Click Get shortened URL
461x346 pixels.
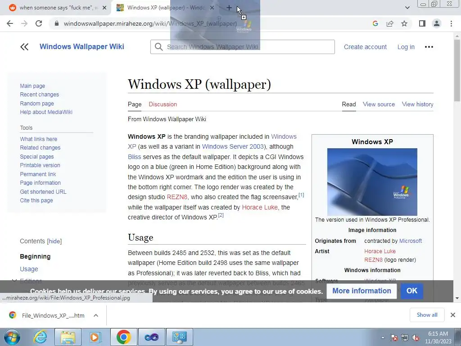pyautogui.click(x=43, y=192)
